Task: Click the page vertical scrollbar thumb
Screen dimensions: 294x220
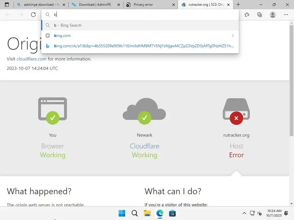Action: click(291, 80)
